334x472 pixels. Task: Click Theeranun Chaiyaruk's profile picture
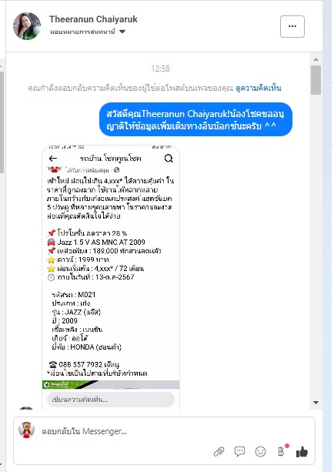(x=27, y=26)
